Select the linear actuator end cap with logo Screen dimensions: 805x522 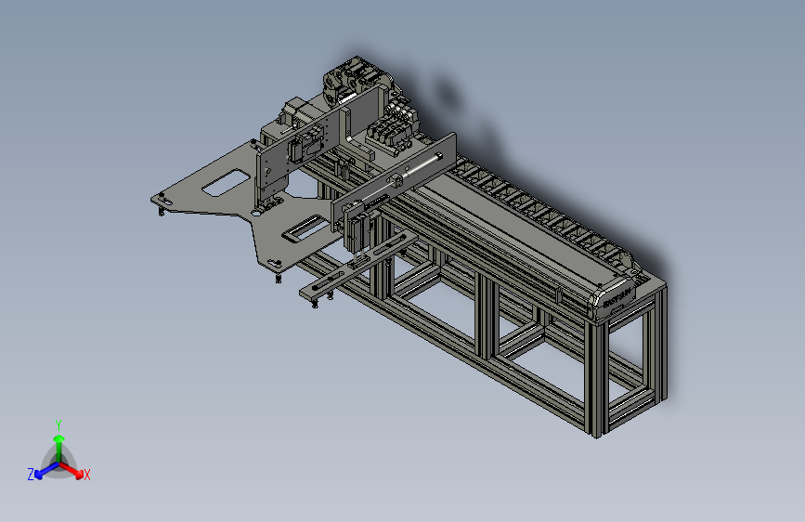(x=614, y=299)
